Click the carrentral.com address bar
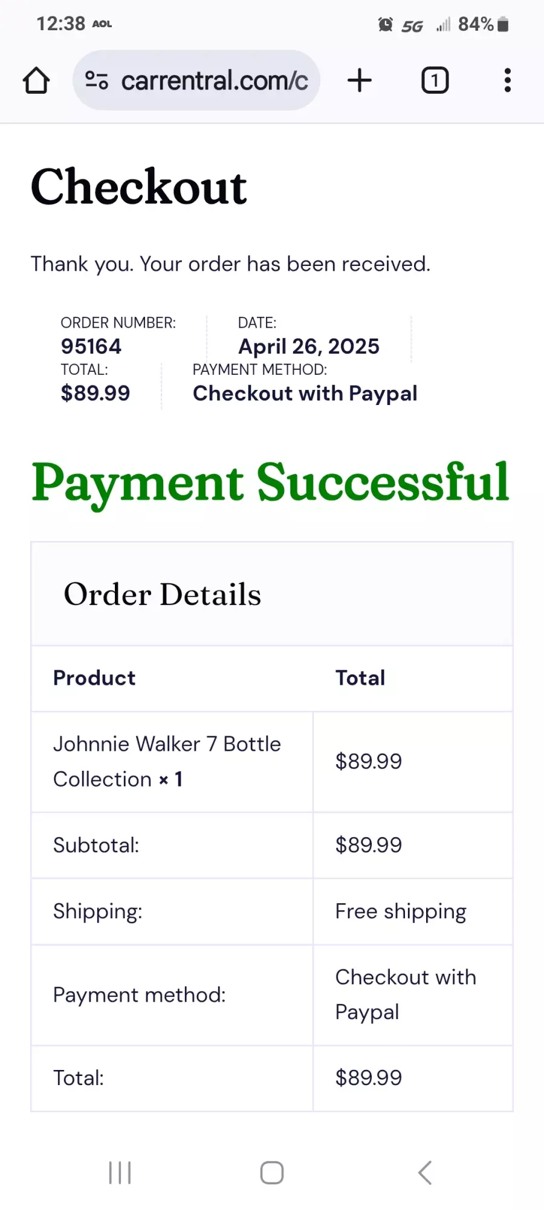The width and height of the screenshot is (544, 1209). point(196,80)
